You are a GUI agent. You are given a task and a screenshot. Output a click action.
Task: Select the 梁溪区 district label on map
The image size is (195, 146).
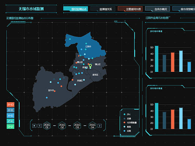pyautogui.click(x=85, y=67)
